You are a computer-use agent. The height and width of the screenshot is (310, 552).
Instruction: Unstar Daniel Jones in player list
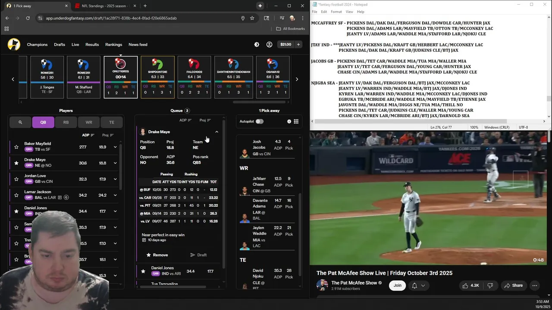(x=16, y=211)
